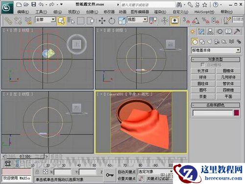Switch to the Modify command panel tab
Screen dimensions: 245x184
[202, 31]
